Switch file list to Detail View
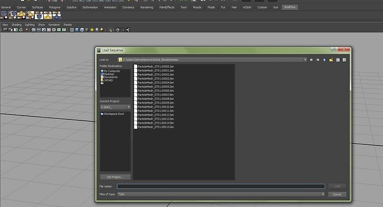Screen dimensions: 383x207 click(x=344, y=60)
